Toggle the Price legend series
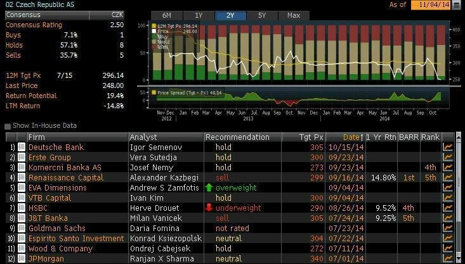Image resolution: width=465 pixels, height=264 pixels. [x=174, y=31]
